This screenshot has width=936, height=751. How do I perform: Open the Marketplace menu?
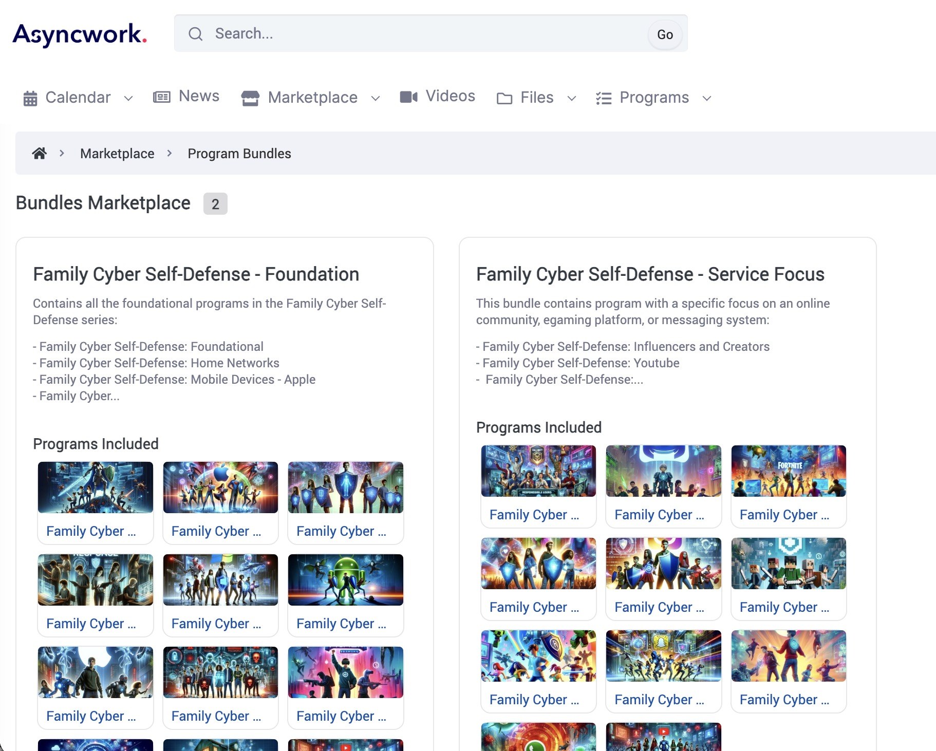[x=312, y=98]
